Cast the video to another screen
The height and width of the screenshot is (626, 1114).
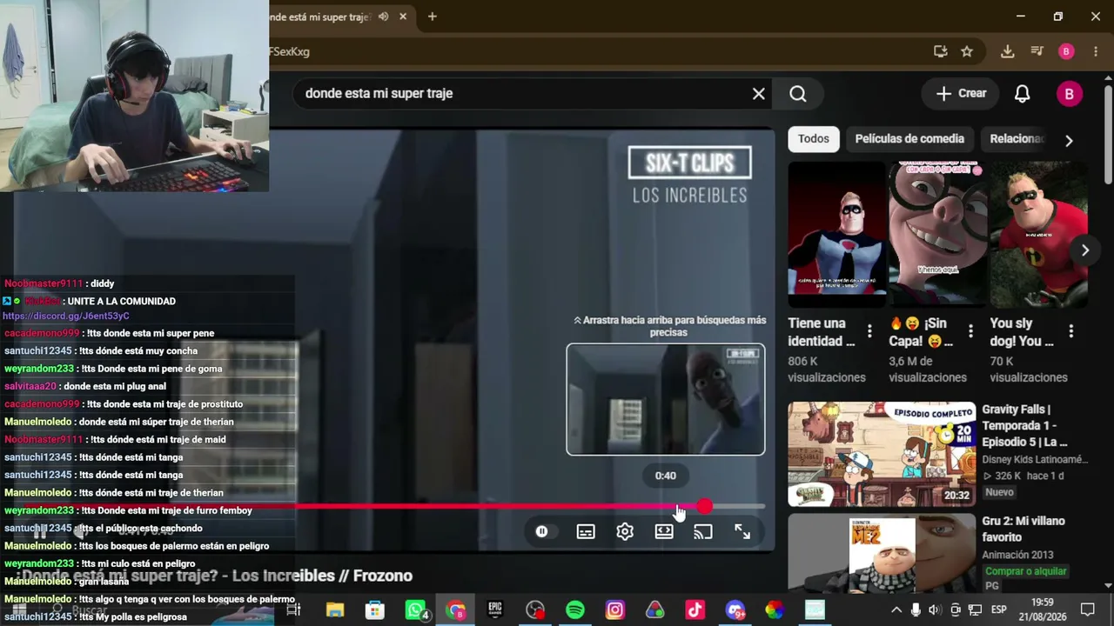click(x=703, y=531)
